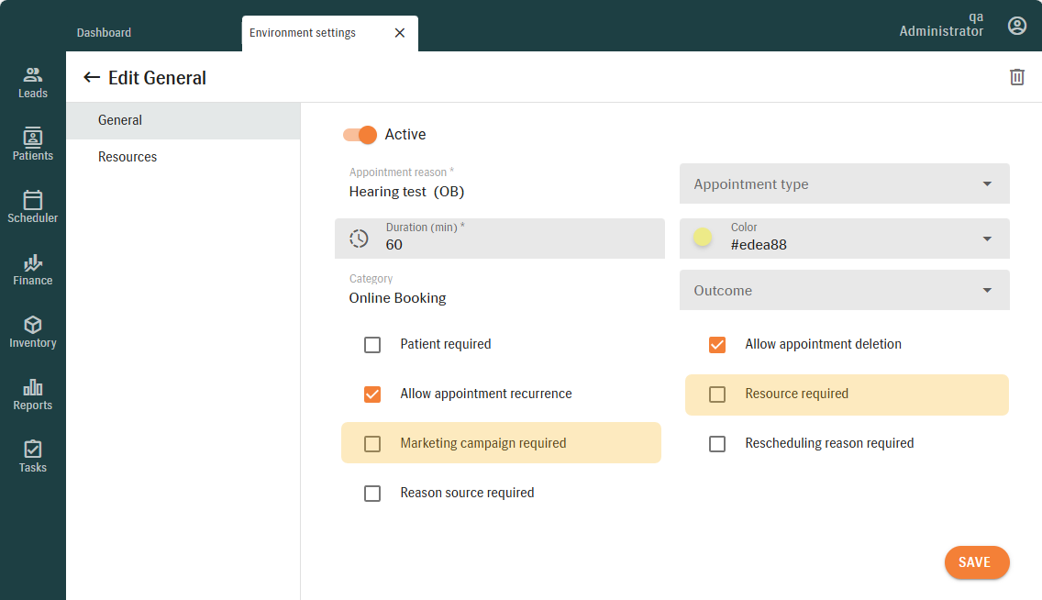
Task: Check the Patient required checkbox
Action: coord(372,345)
